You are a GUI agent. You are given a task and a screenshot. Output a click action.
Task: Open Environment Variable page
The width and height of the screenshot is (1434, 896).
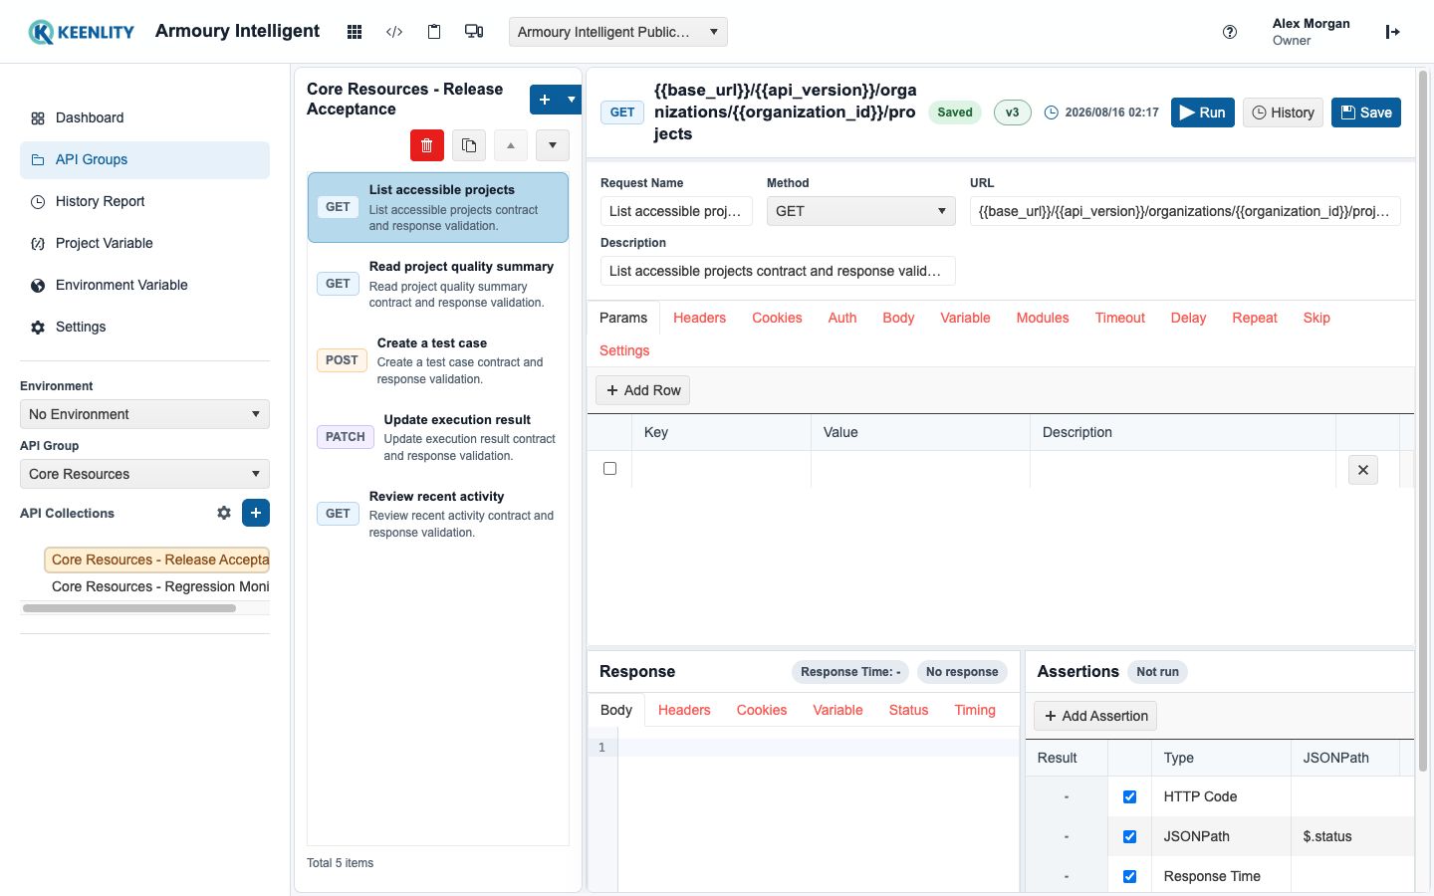[x=144, y=285]
